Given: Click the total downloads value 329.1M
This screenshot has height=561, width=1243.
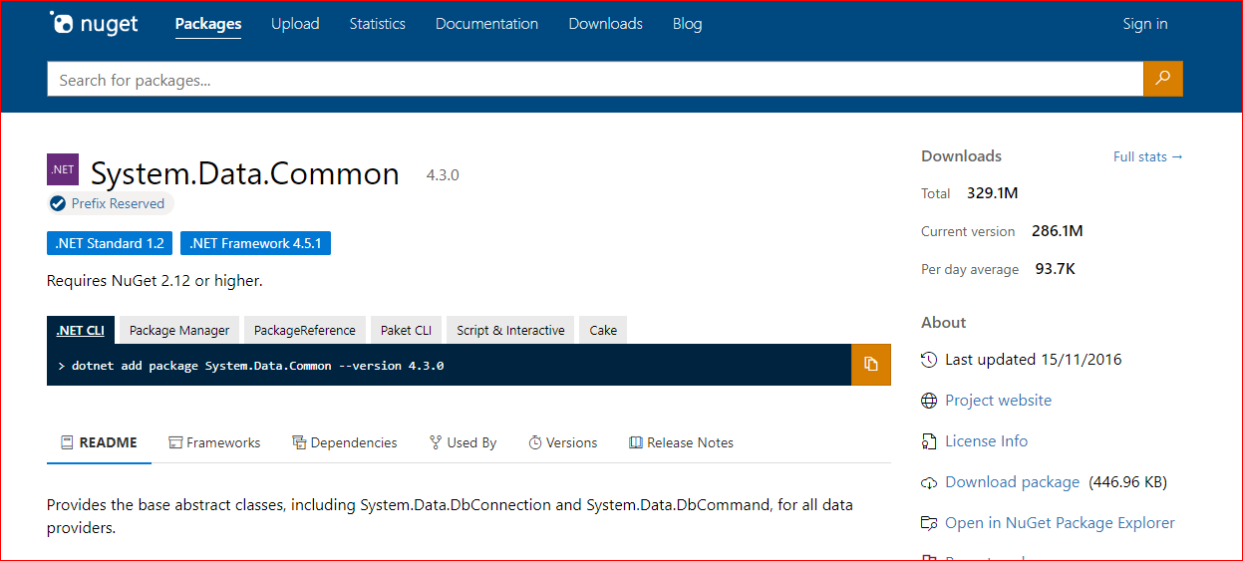Looking at the screenshot, I should click(992, 193).
